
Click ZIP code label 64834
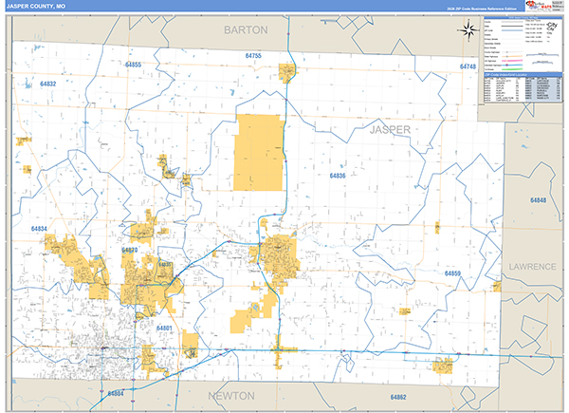pyautogui.click(x=39, y=229)
